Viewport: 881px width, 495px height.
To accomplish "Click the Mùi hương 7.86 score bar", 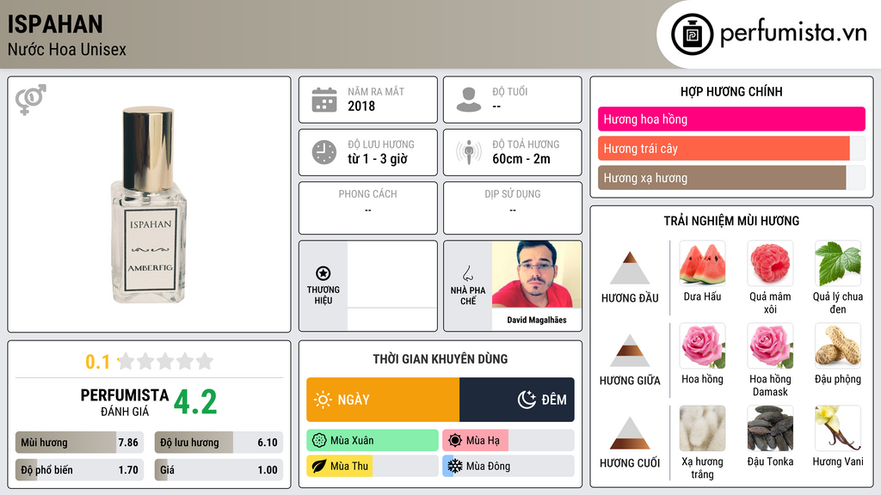I will (x=79, y=443).
